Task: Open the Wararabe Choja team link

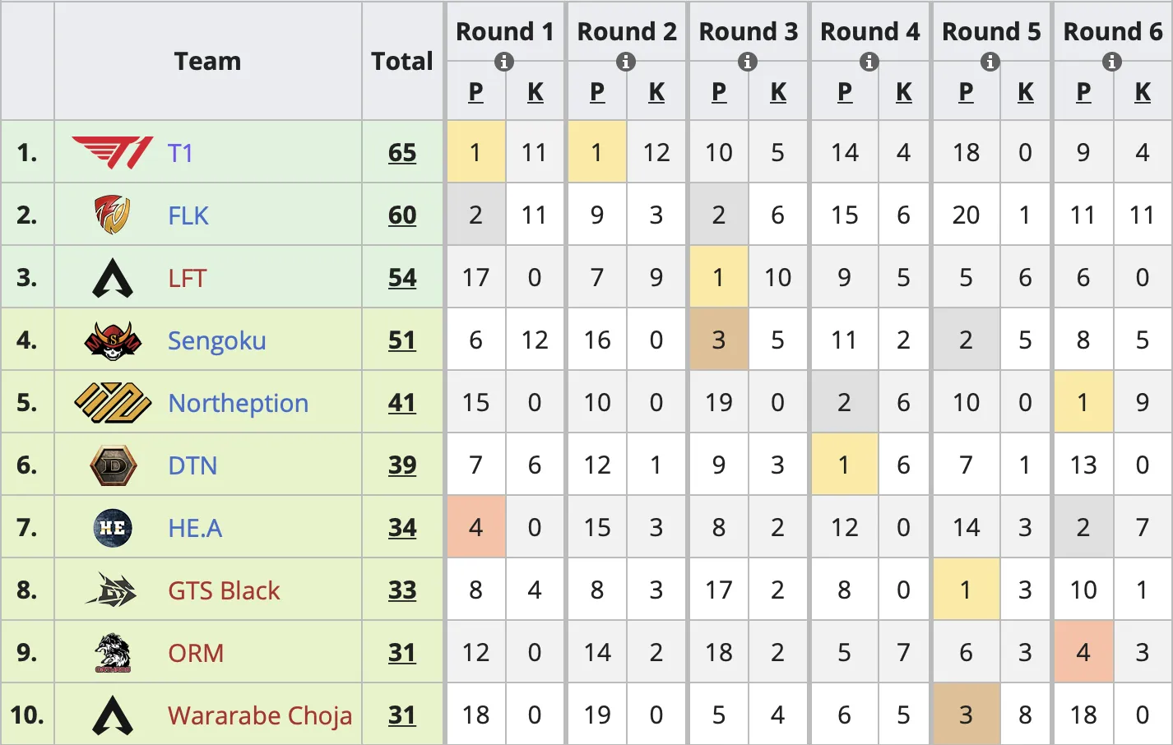Action: click(x=259, y=715)
